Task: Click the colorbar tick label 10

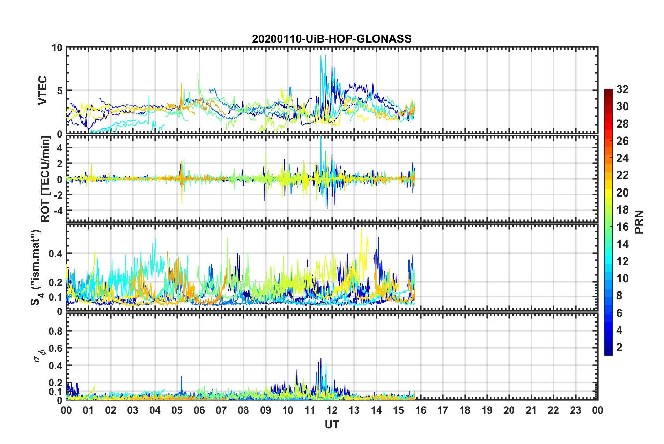Action: click(622, 279)
